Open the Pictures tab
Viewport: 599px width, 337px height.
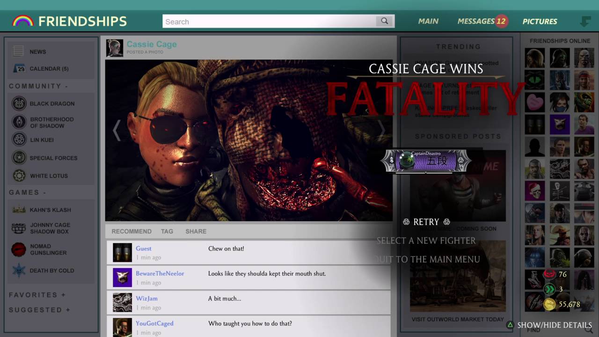tap(540, 21)
